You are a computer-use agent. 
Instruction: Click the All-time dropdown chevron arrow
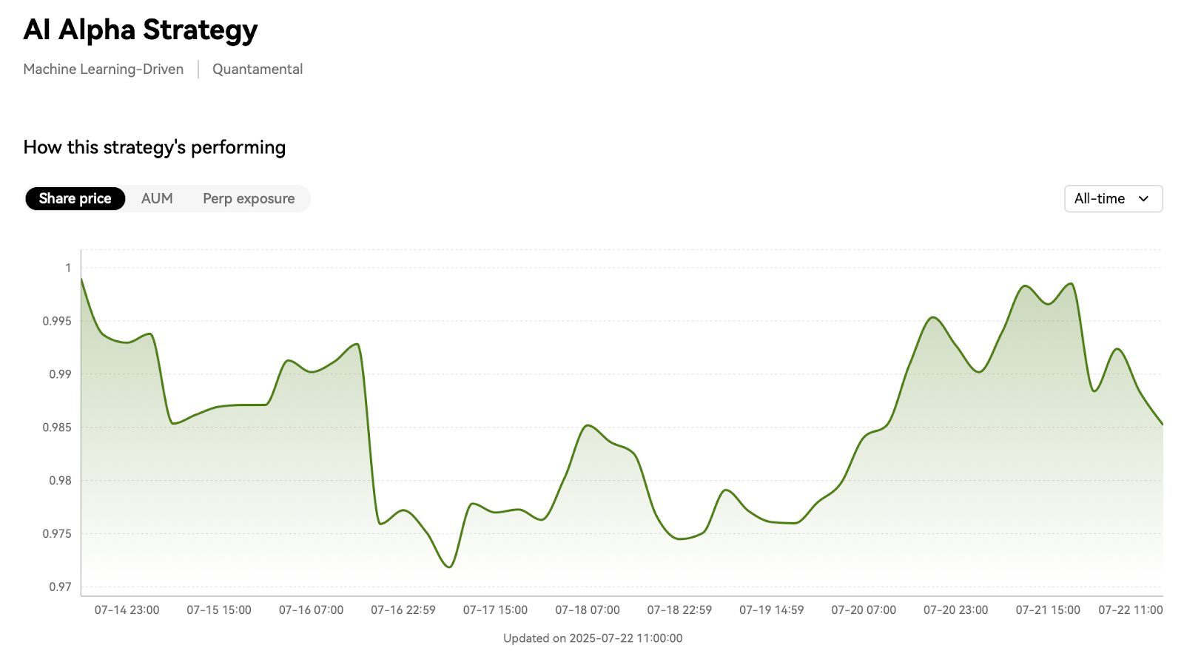pos(1143,198)
